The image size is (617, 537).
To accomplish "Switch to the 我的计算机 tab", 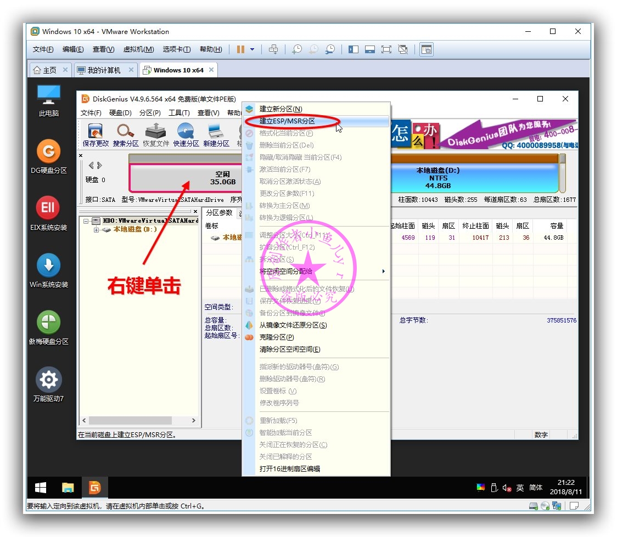I will tap(104, 70).
